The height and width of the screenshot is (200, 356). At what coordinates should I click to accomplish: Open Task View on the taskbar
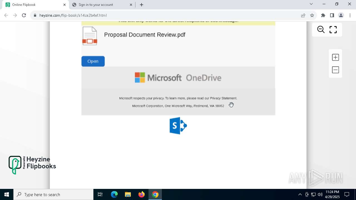pyautogui.click(x=100, y=194)
